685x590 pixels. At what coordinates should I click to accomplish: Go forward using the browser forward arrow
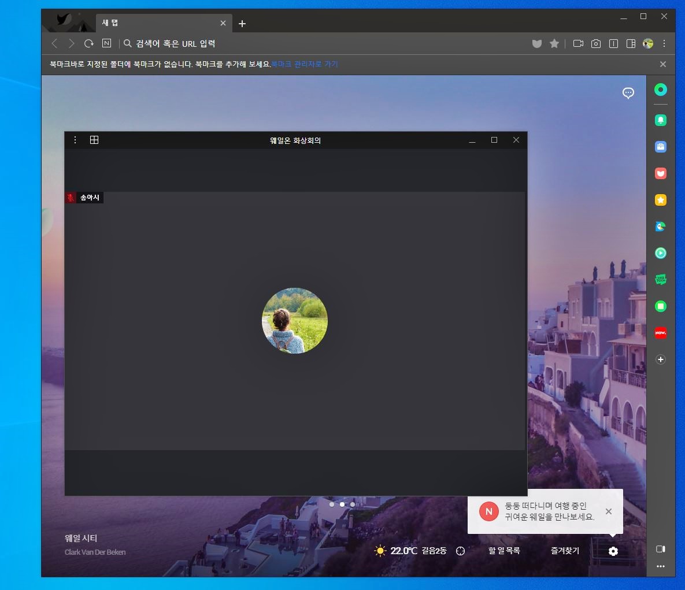point(71,43)
